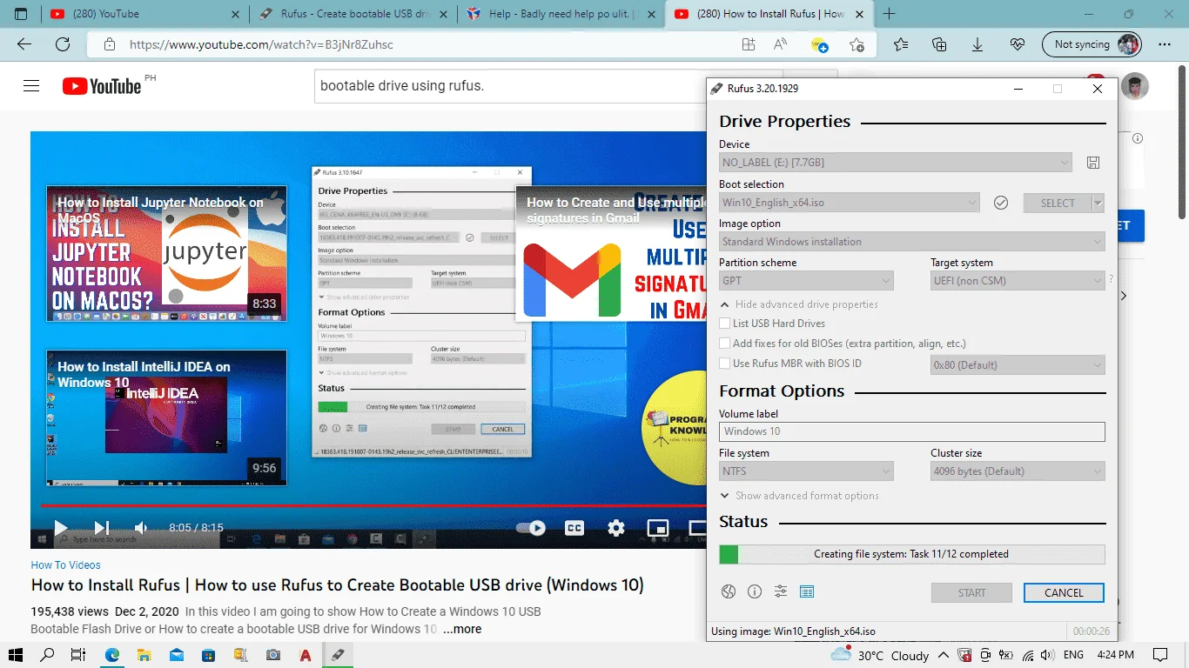Viewport: 1189px width, 668px height.
Task: Open IntelliJ IDEA suggested video thumbnail
Action: coord(166,417)
